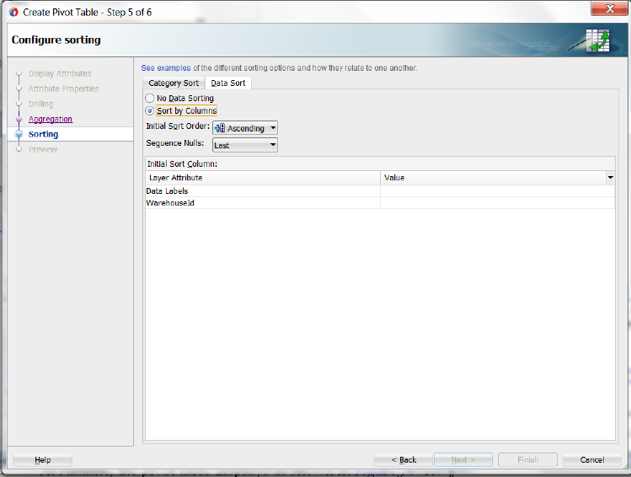The width and height of the screenshot is (631, 477).
Task: Select the Data Labels row
Action: click(380, 190)
